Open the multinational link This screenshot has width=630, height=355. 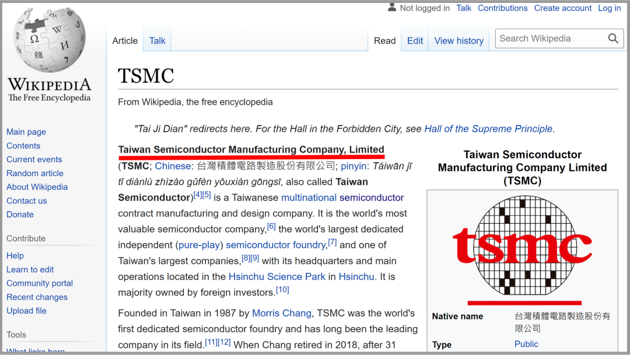(309, 198)
